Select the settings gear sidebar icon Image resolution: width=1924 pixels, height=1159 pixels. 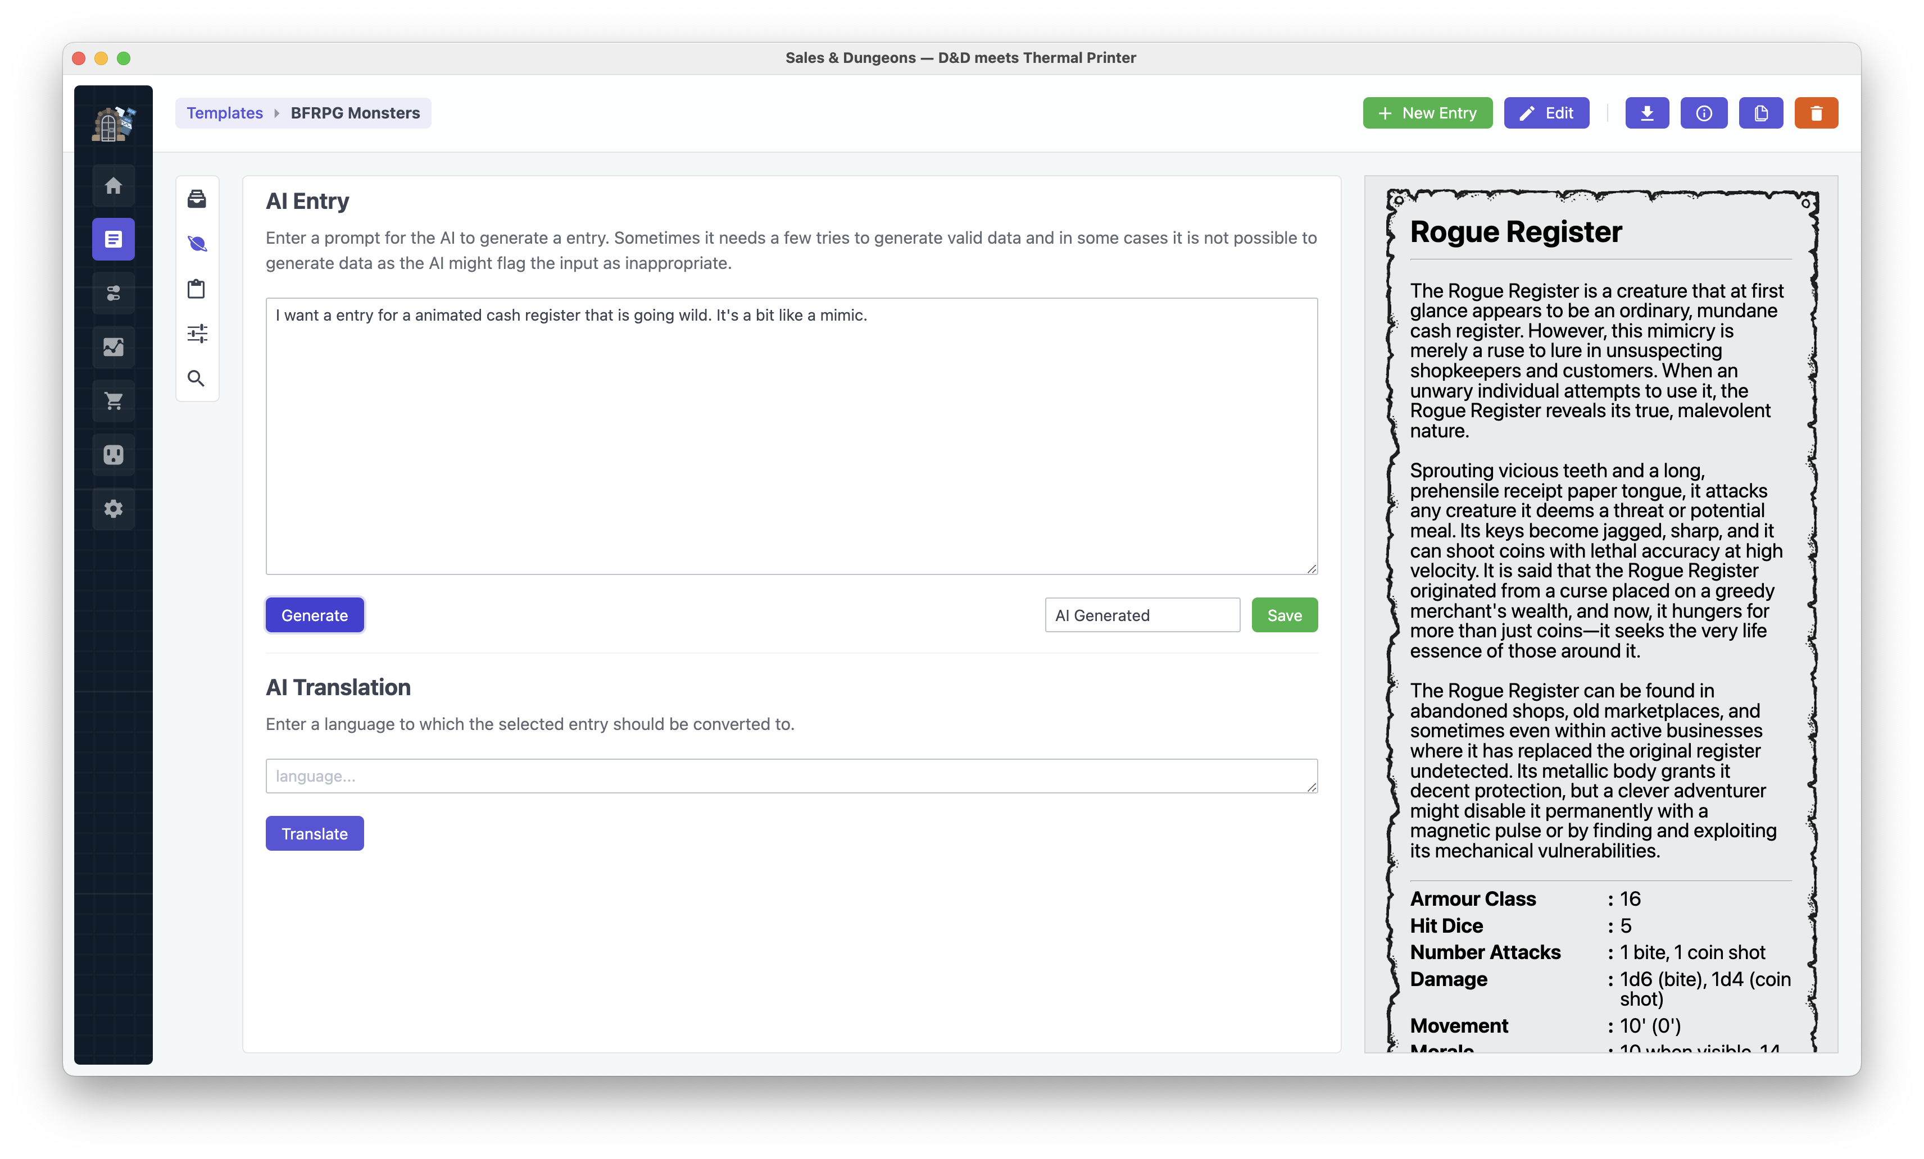[x=114, y=509]
